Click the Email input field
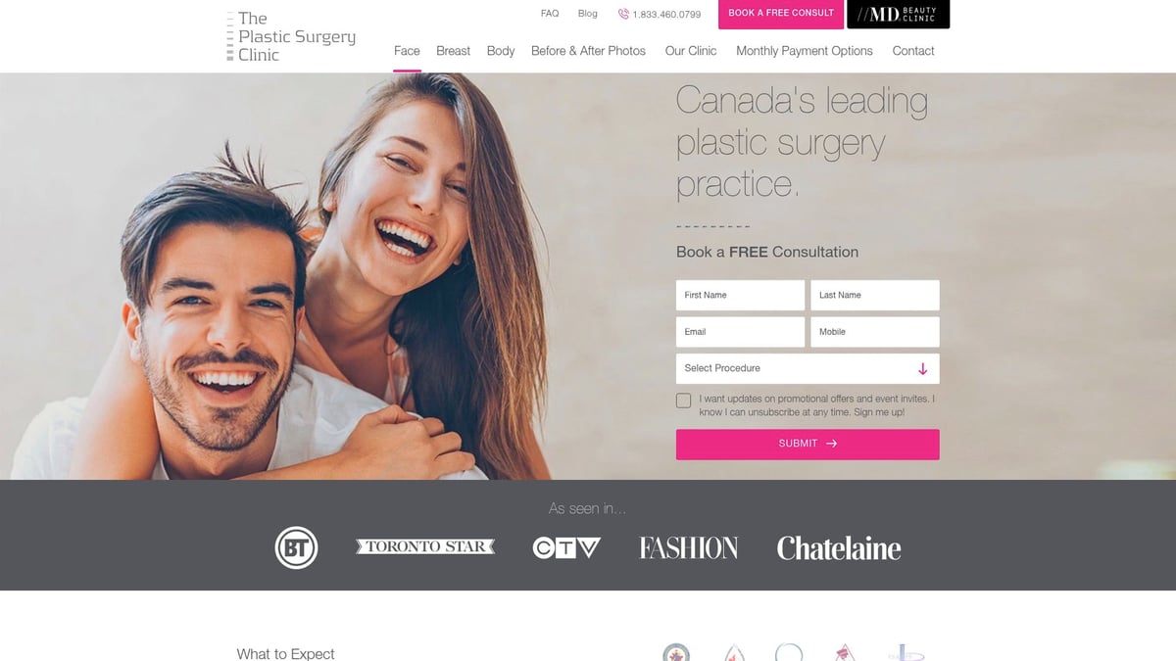 click(740, 332)
